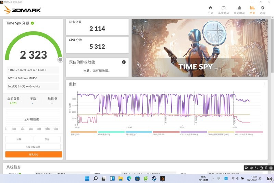This screenshot has width=274, height=183.
Task: Select the 11th Gen Intel Core i7-11390H row
Action: [33, 70]
